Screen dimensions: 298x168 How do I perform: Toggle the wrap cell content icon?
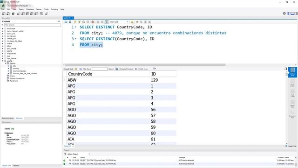[136, 69]
